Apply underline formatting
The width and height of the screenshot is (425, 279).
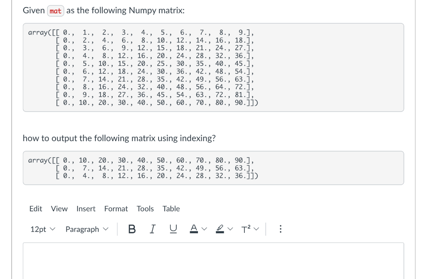[x=173, y=229]
